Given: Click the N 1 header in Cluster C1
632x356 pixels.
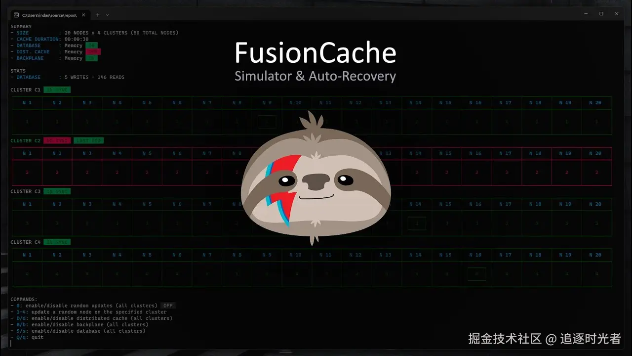Looking at the screenshot, I should (x=27, y=103).
